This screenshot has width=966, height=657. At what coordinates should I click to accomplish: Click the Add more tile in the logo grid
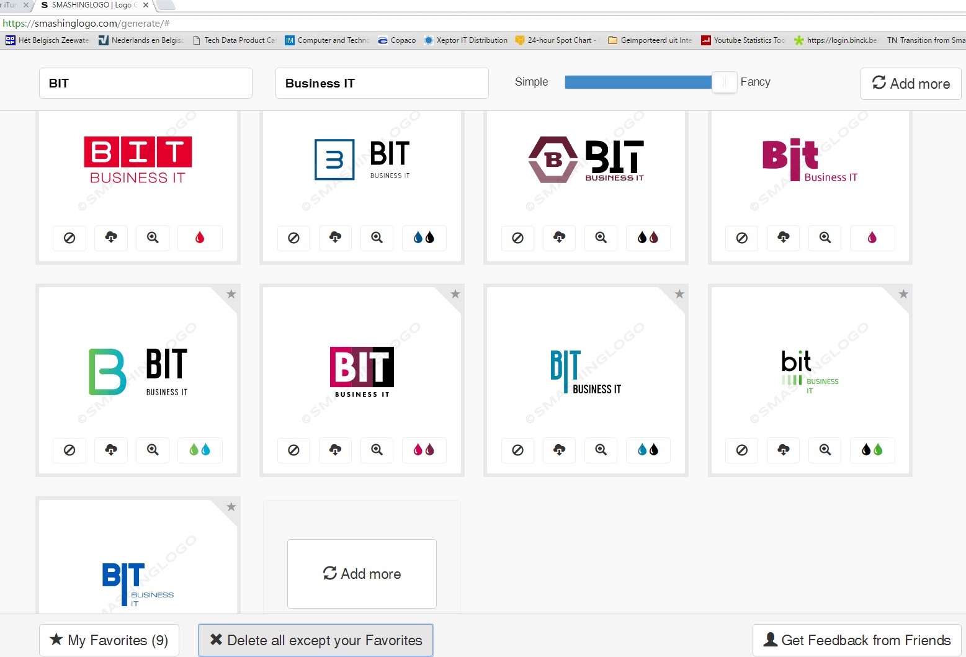point(362,574)
